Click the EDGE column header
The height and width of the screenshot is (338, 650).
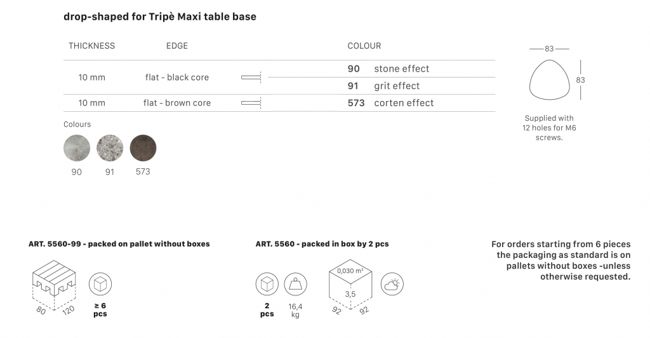tap(177, 46)
